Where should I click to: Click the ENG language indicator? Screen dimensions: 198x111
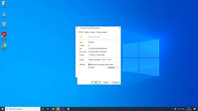[183, 109]
